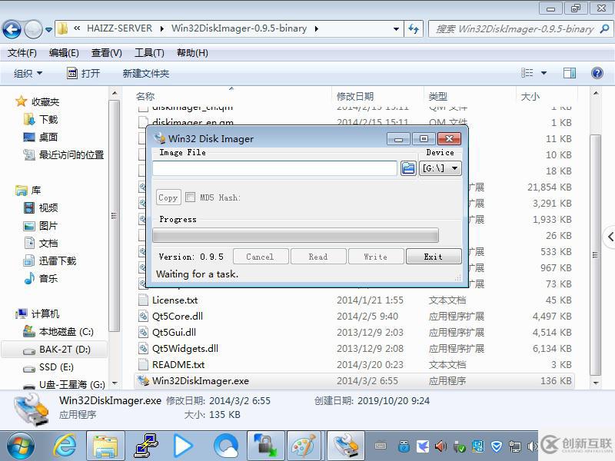Screen dimensions: 615x461
Task: Select 本地磁盘 (C:) drive
Action: pyautogui.click(x=66, y=332)
